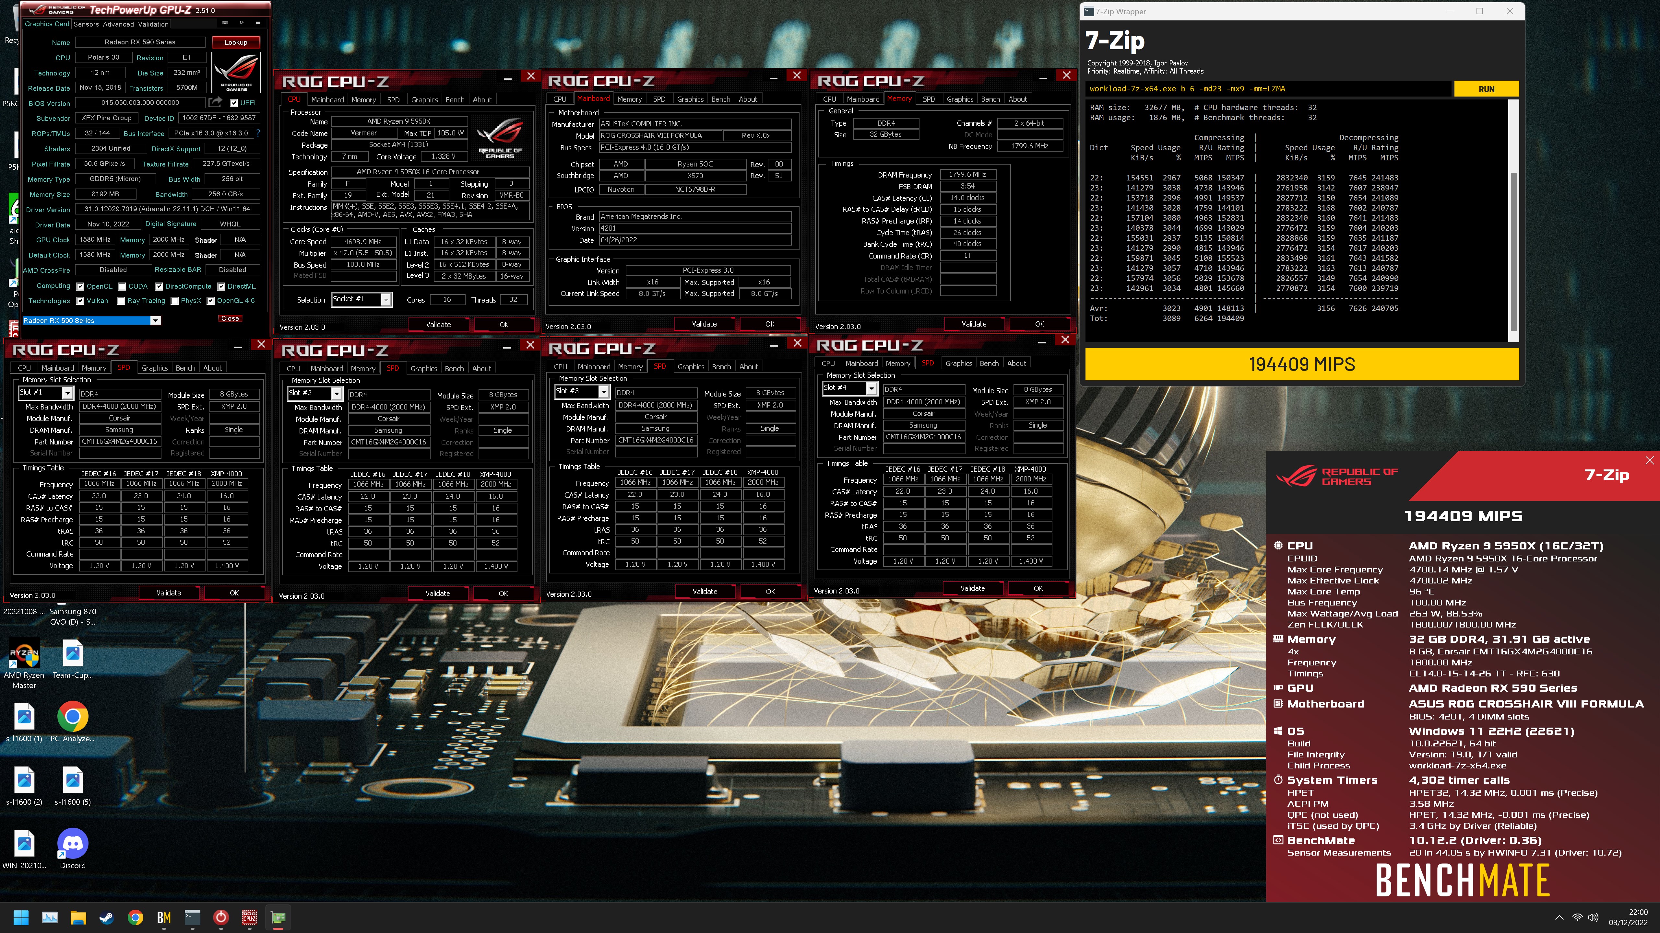
Task: Click the 7-Zip command line field
Action: coord(1268,89)
